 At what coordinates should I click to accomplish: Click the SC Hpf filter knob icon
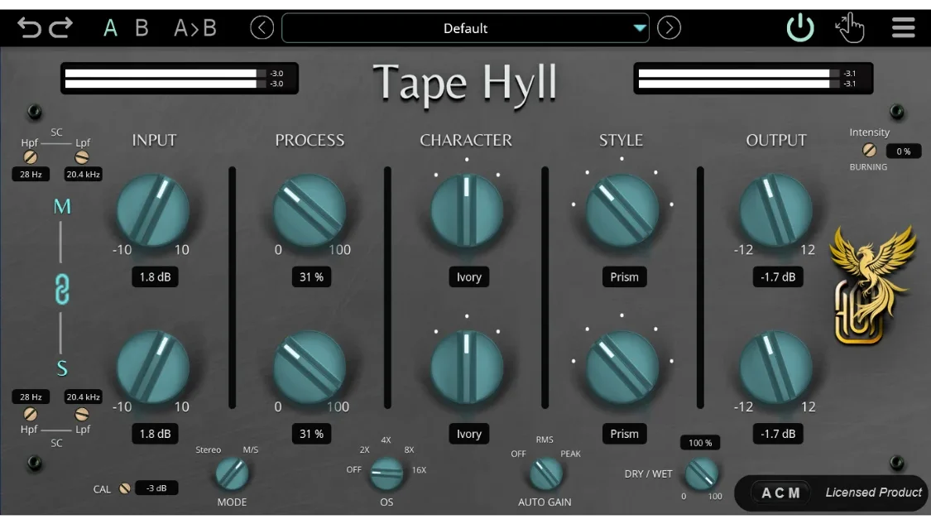tap(31, 157)
